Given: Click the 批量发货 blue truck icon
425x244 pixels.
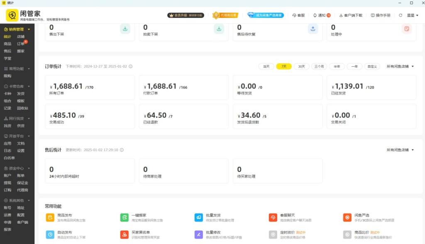Looking at the screenshot, I should (198, 217).
